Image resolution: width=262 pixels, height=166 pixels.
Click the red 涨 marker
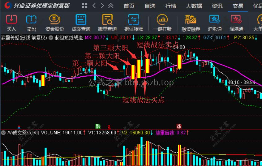[179, 126]
